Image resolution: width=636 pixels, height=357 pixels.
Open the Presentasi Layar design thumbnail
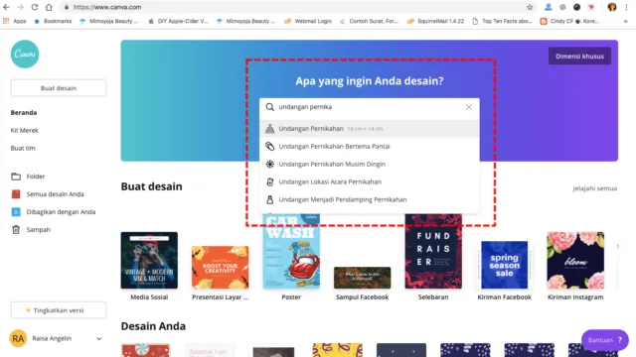(x=221, y=267)
